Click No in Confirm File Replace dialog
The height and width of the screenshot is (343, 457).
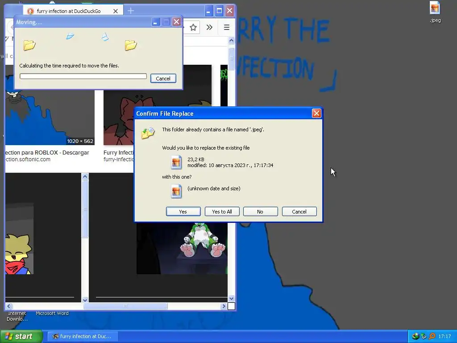coord(260,211)
